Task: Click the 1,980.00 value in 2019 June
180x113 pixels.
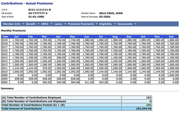Action: (88, 40)
